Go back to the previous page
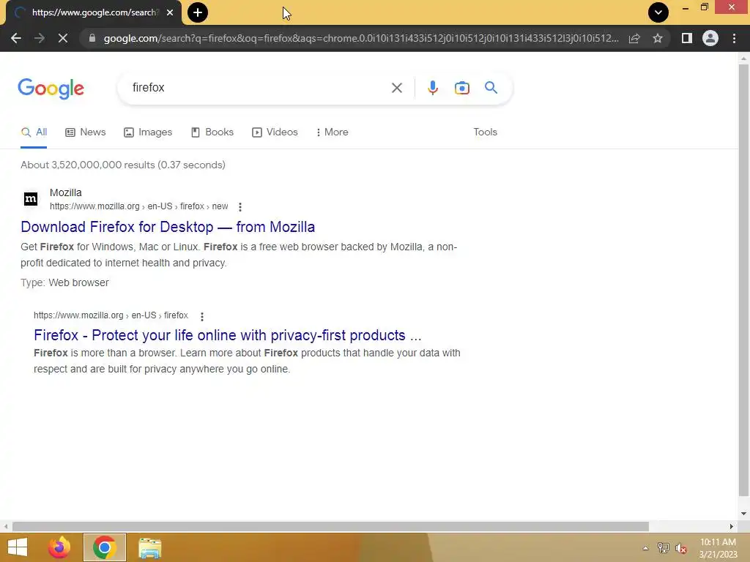The image size is (750, 562). tap(16, 38)
